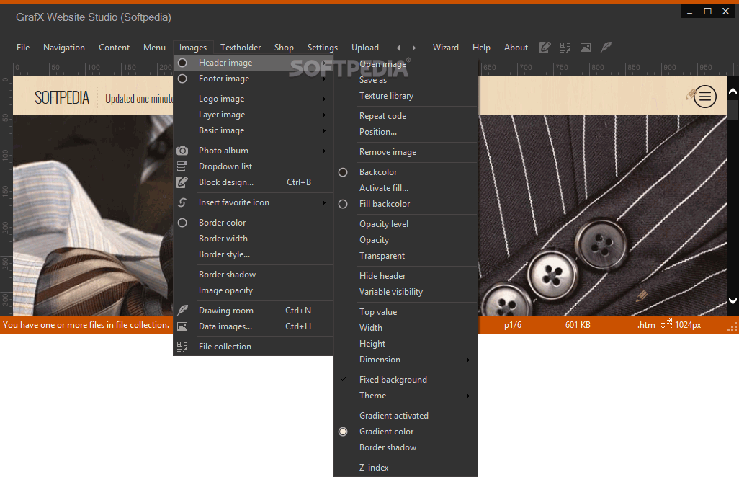Select the Footer image circle indicator
The height and width of the screenshot is (477, 739).
click(182, 79)
